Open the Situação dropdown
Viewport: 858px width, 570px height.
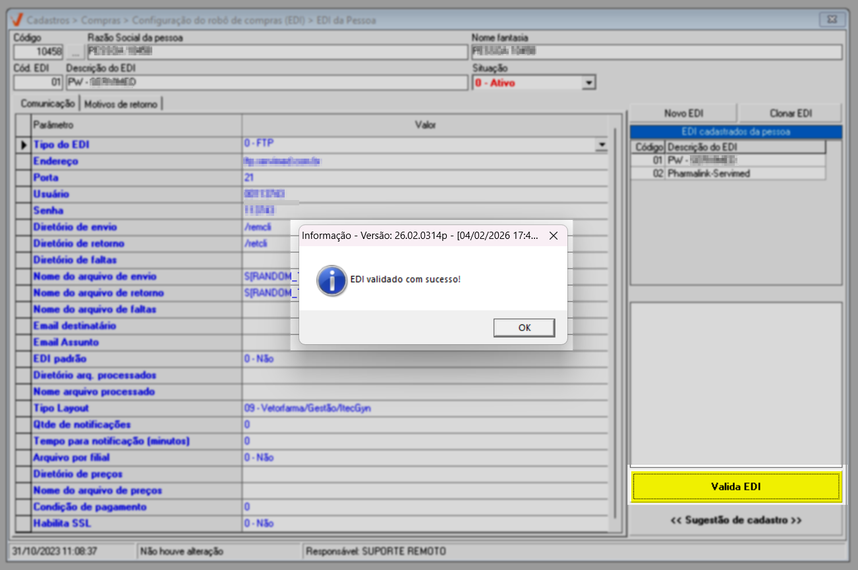[x=588, y=83]
